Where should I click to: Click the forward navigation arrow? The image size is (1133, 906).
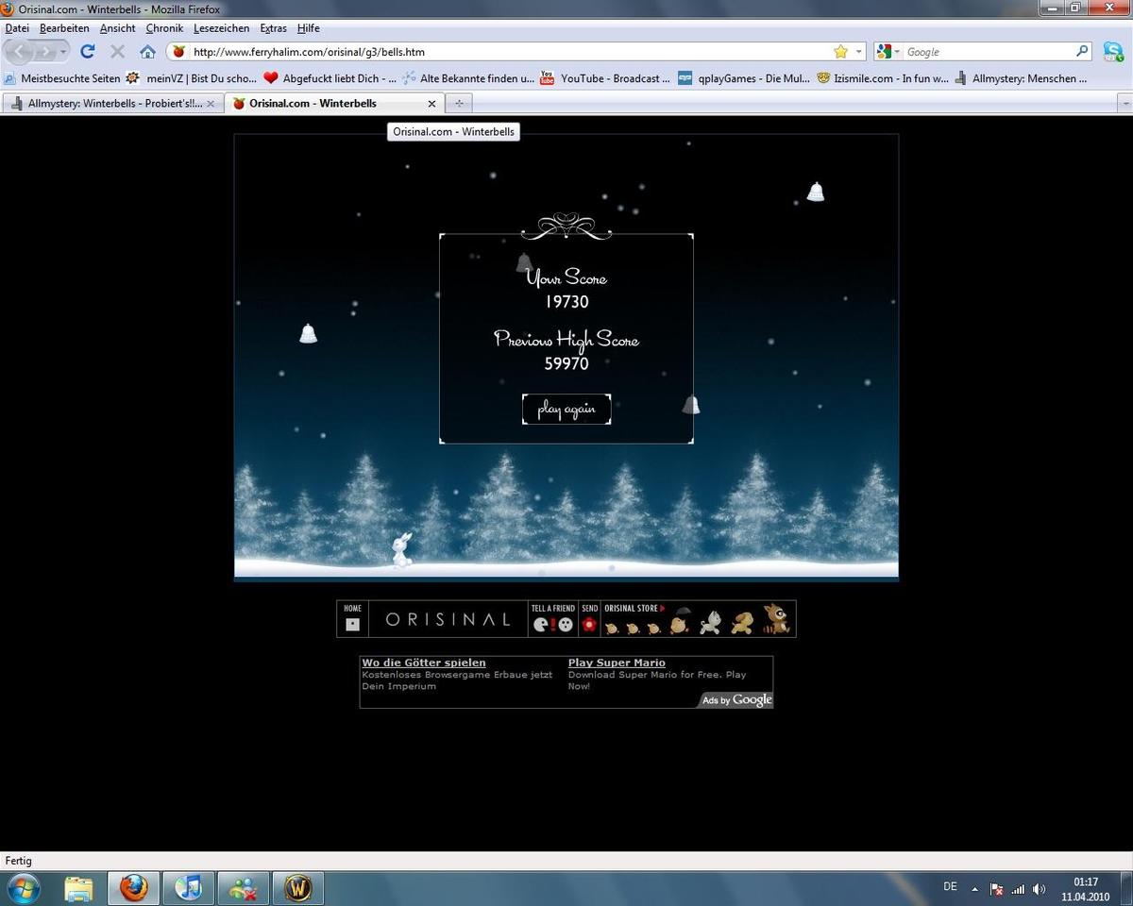coord(46,52)
